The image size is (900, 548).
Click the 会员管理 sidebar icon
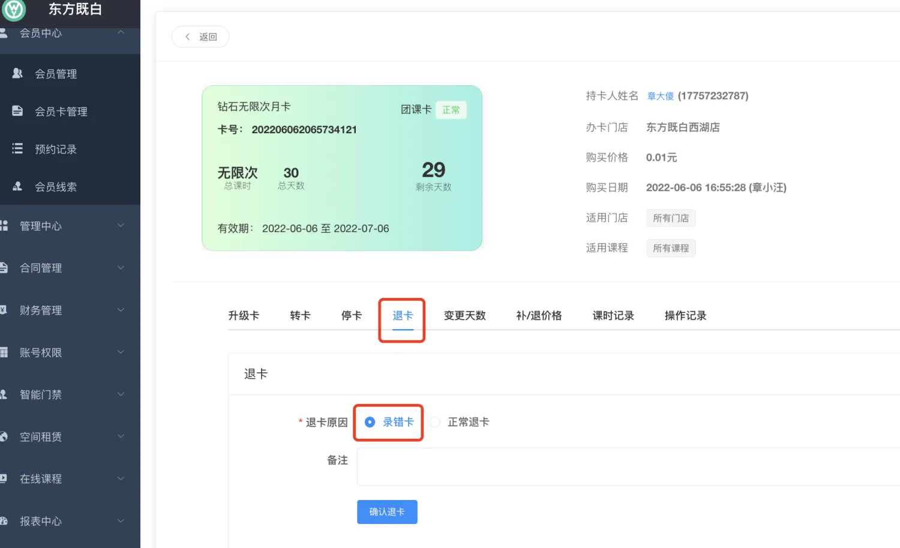pyautogui.click(x=17, y=73)
